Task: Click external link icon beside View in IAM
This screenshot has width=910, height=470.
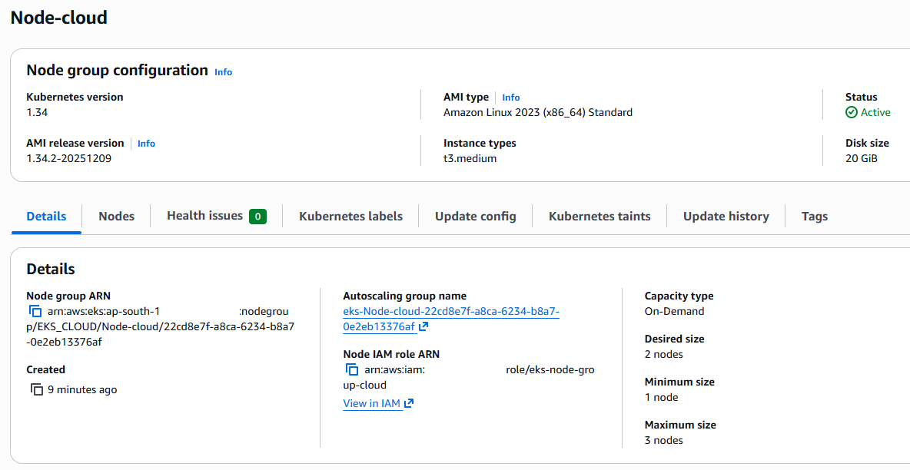Action: pyautogui.click(x=409, y=403)
